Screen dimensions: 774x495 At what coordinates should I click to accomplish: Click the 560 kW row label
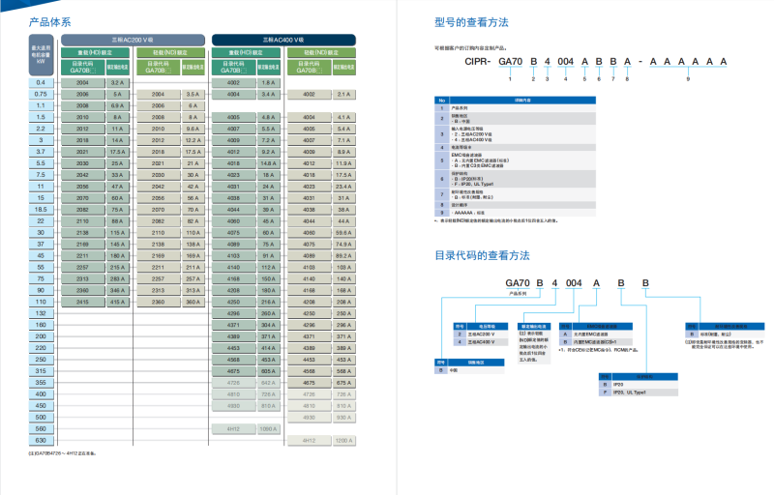tap(41, 429)
